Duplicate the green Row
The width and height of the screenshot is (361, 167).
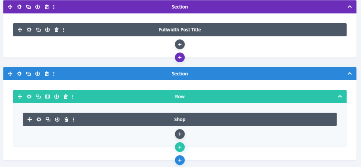38,96
